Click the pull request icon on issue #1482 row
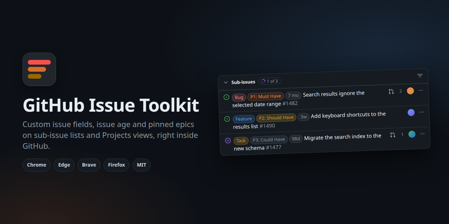Image resolution: width=449 pixels, height=224 pixels. pyautogui.click(x=391, y=91)
